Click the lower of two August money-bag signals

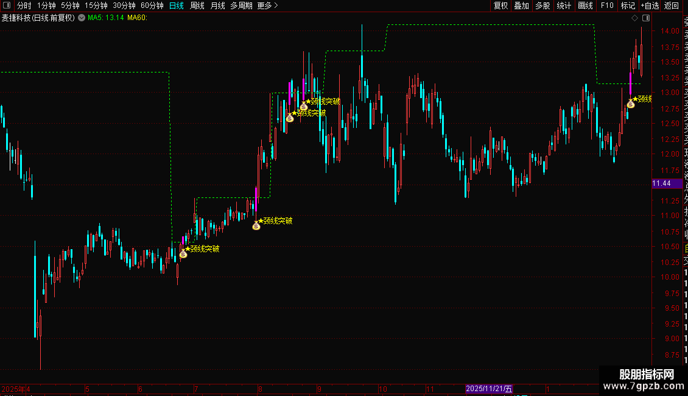coord(290,118)
